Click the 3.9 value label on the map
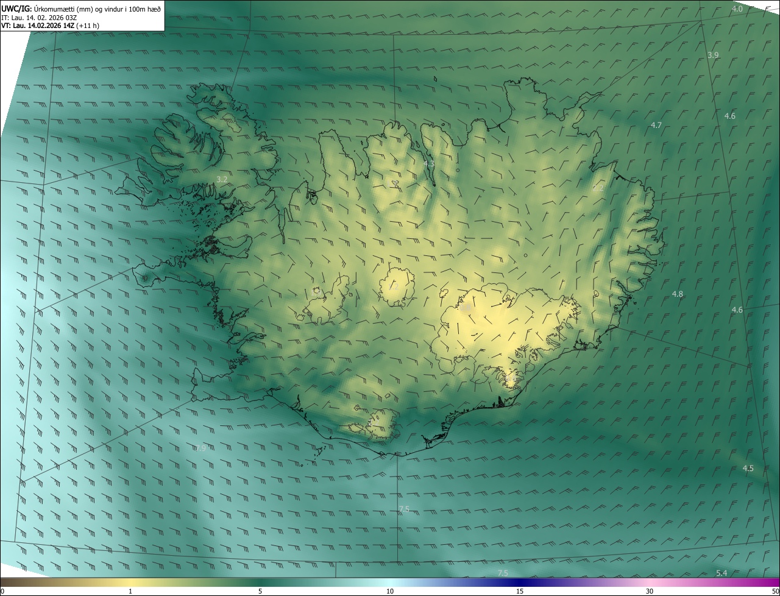Image resolution: width=780 pixels, height=596 pixels. [713, 55]
